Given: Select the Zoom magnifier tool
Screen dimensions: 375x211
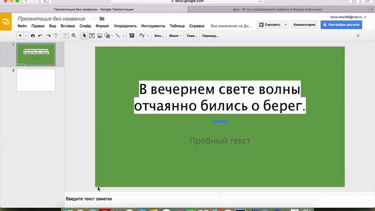Looking at the screenshot, I should click(74, 36).
